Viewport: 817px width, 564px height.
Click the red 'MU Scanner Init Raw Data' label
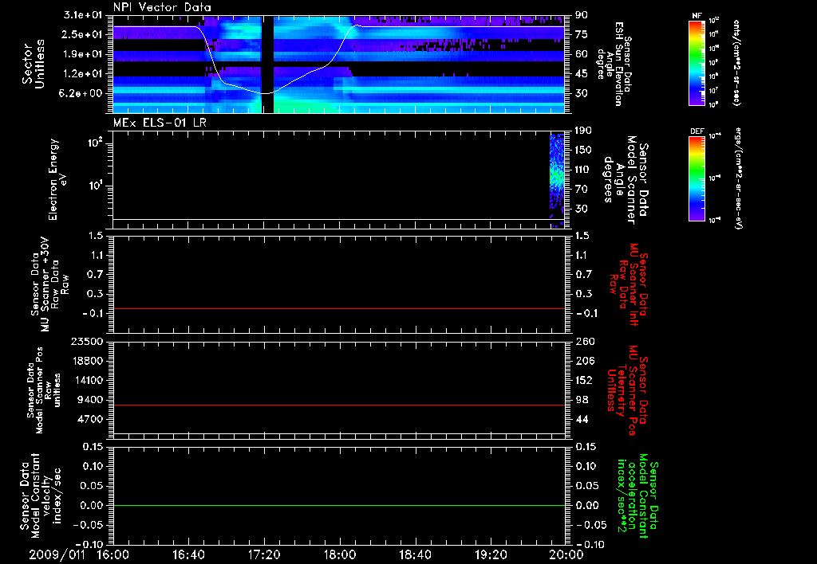point(628,284)
